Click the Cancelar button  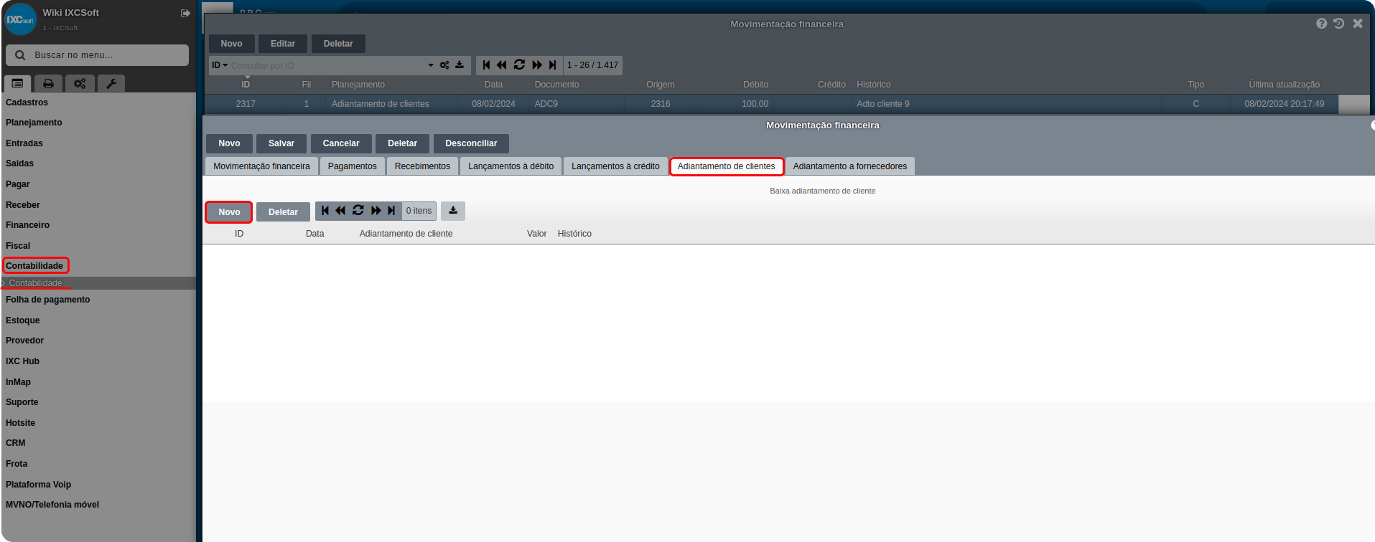341,143
